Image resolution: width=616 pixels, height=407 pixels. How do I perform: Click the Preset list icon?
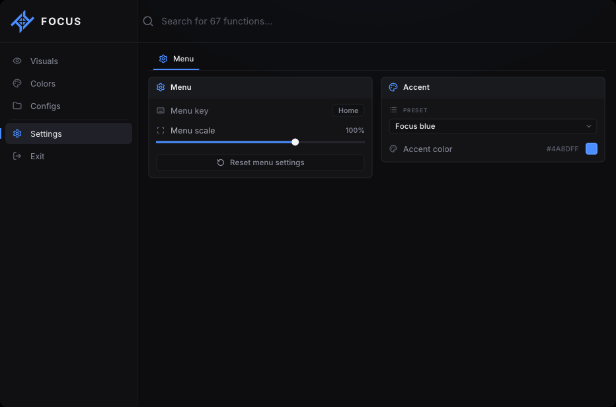point(393,110)
